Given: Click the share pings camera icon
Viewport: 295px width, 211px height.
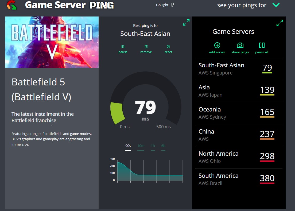Looking at the screenshot, I should coord(240,45).
